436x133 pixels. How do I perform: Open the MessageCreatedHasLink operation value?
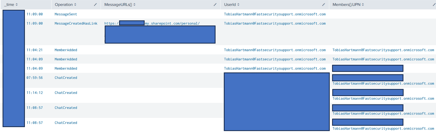[x=76, y=24]
